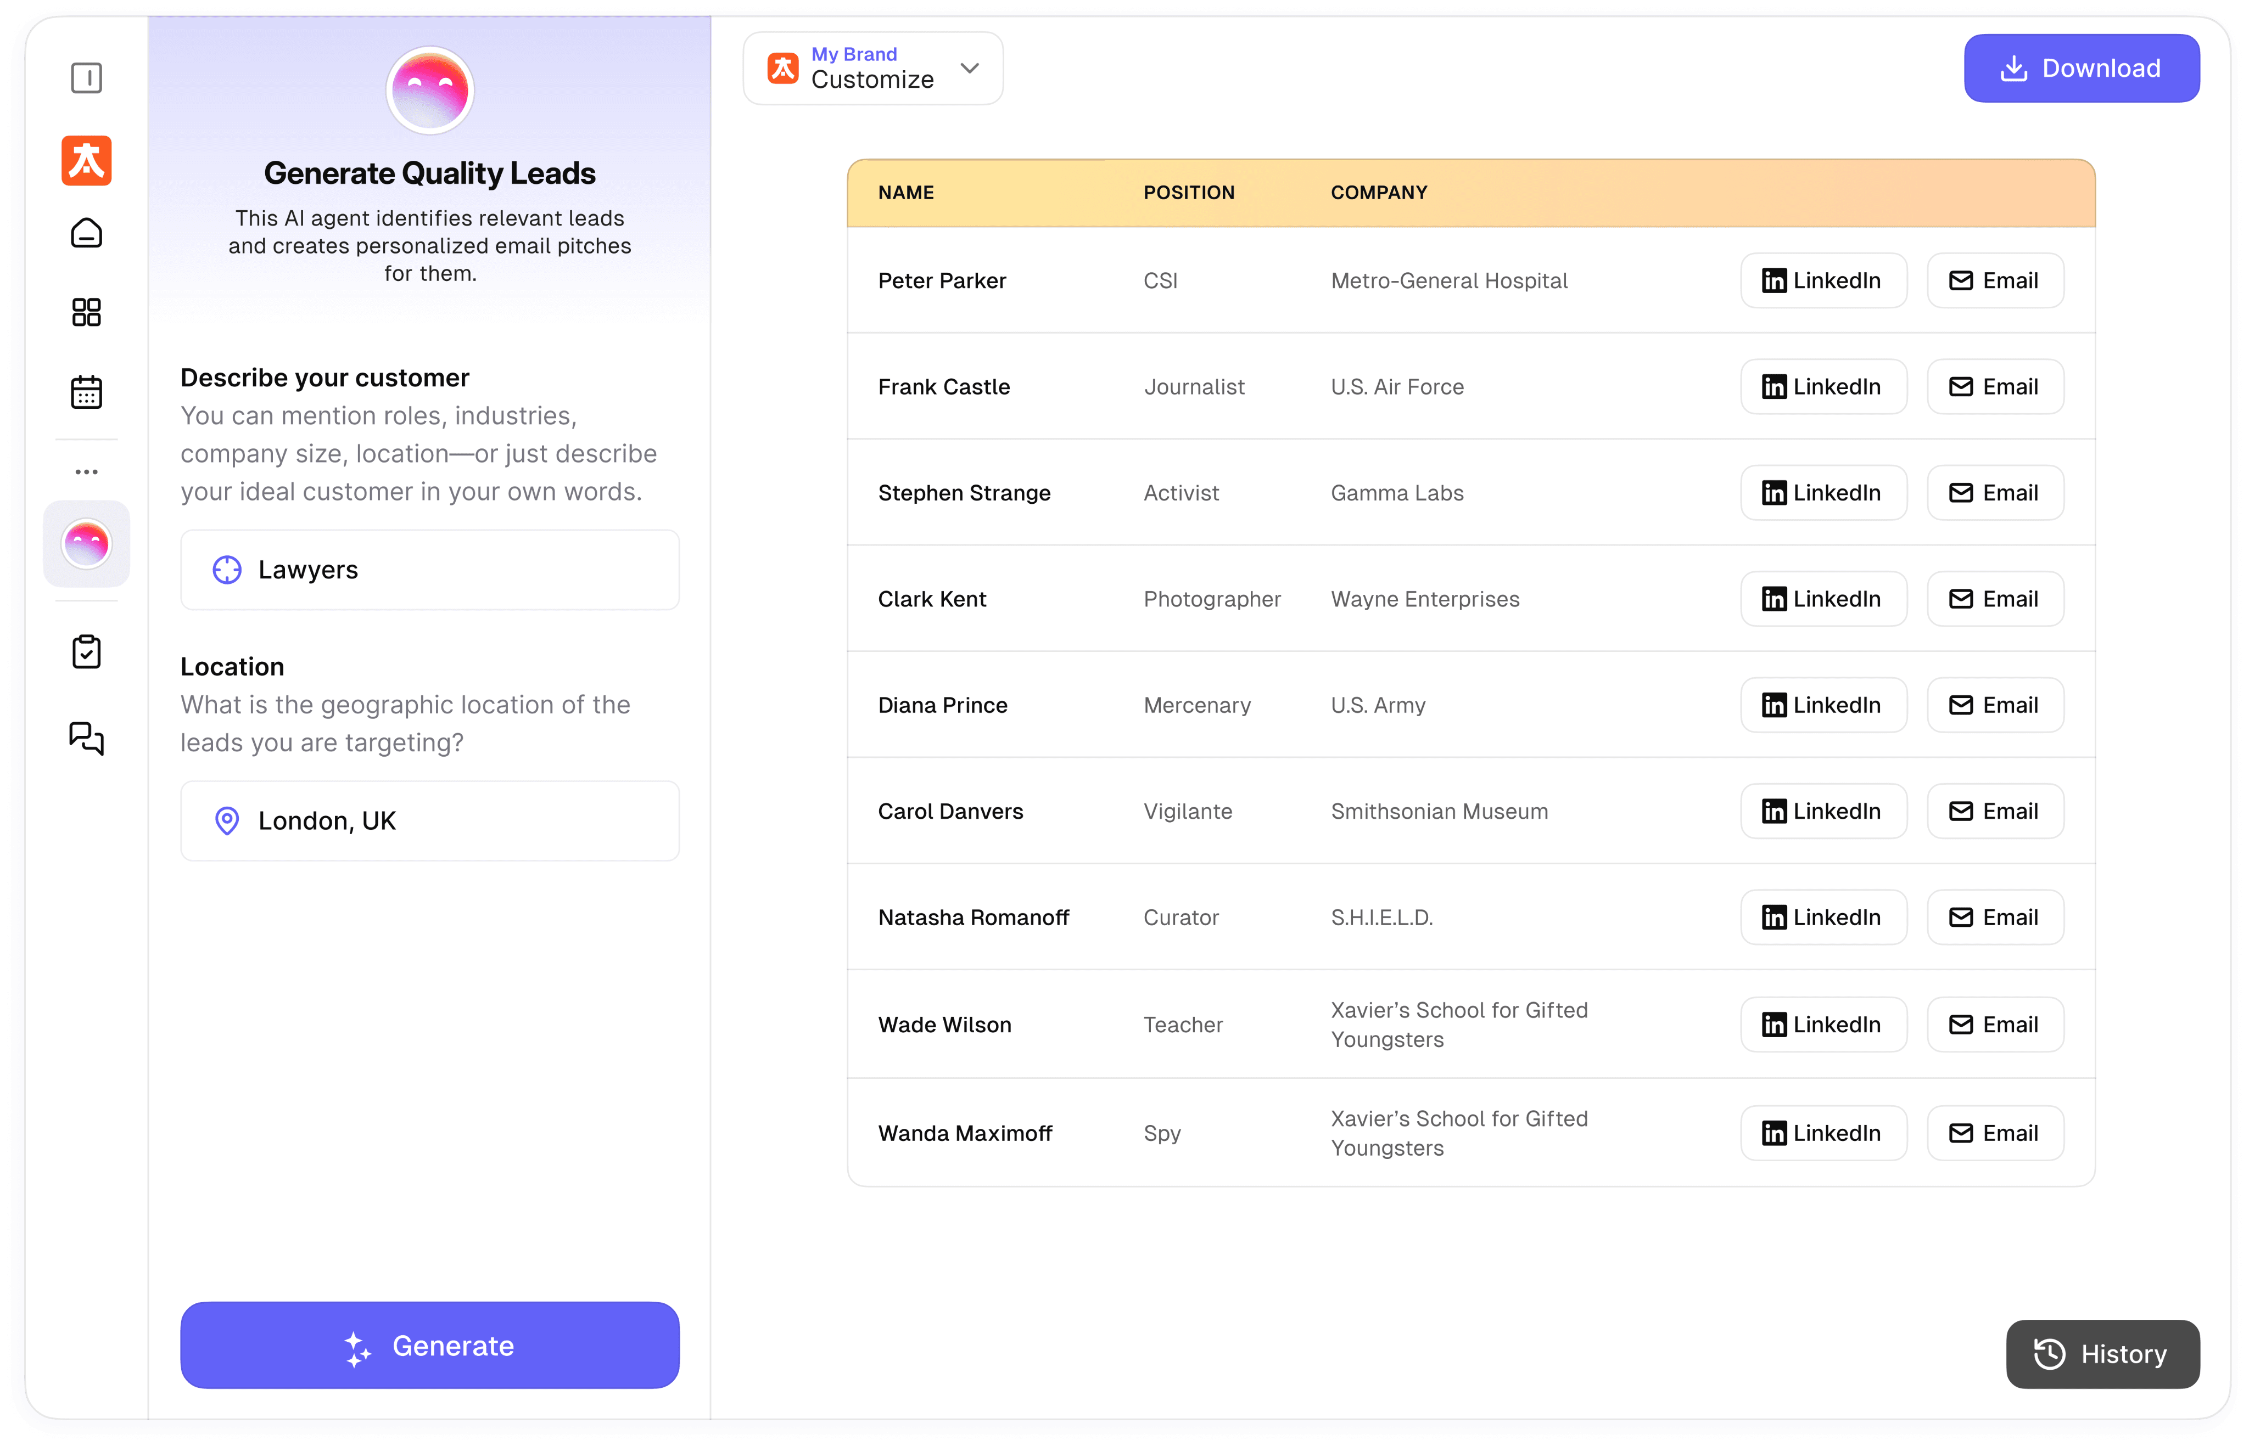Viewport: 2249px width, 1446px height.
Task: Click the position "Journalist"
Action: [1194, 387]
